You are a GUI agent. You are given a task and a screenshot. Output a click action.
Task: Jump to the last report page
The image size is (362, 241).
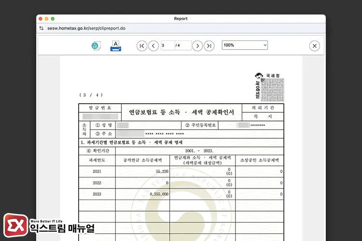[x=209, y=46]
